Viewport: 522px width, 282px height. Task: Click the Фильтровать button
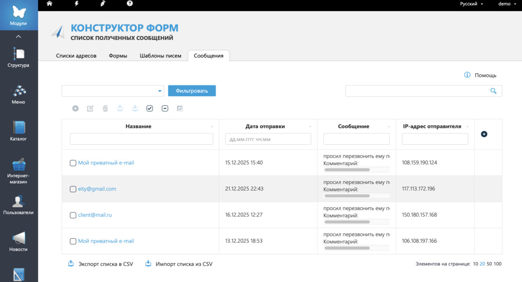(192, 91)
